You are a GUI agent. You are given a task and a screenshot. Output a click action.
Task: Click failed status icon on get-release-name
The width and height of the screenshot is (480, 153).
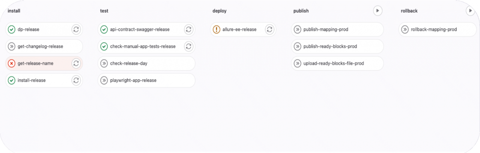(x=11, y=63)
